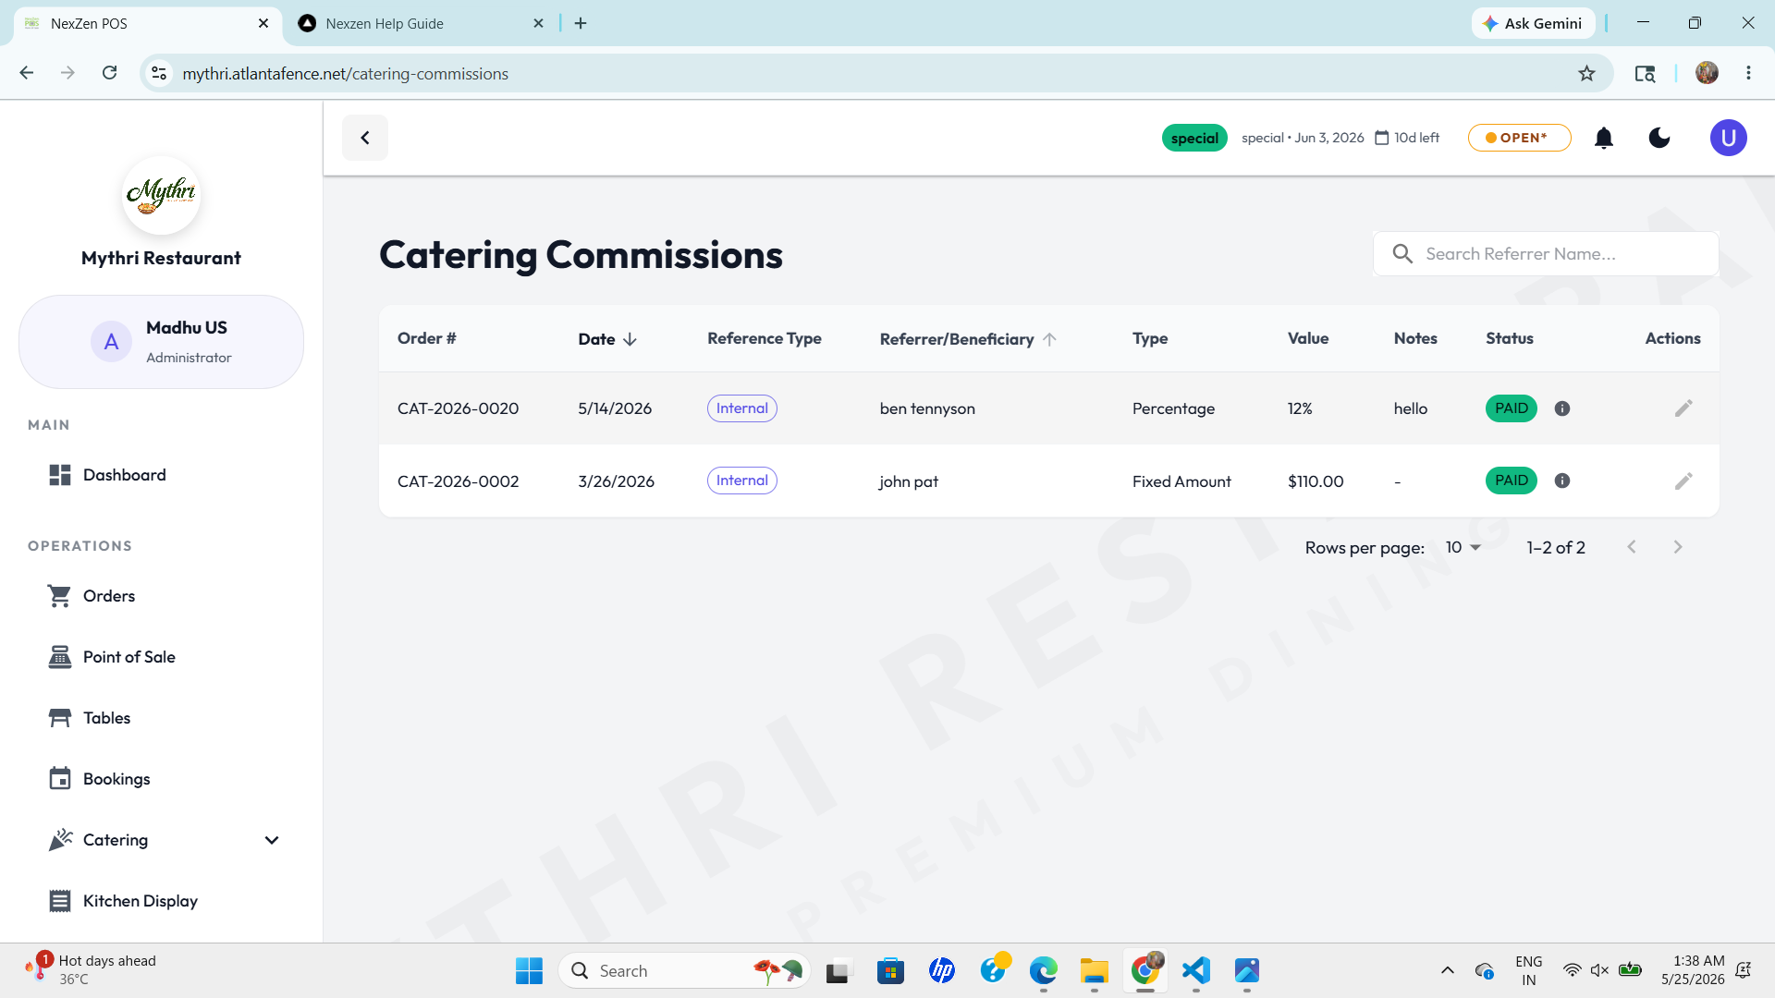The image size is (1775, 998).
Task: Open Windows Start menu
Action: coord(529,970)
